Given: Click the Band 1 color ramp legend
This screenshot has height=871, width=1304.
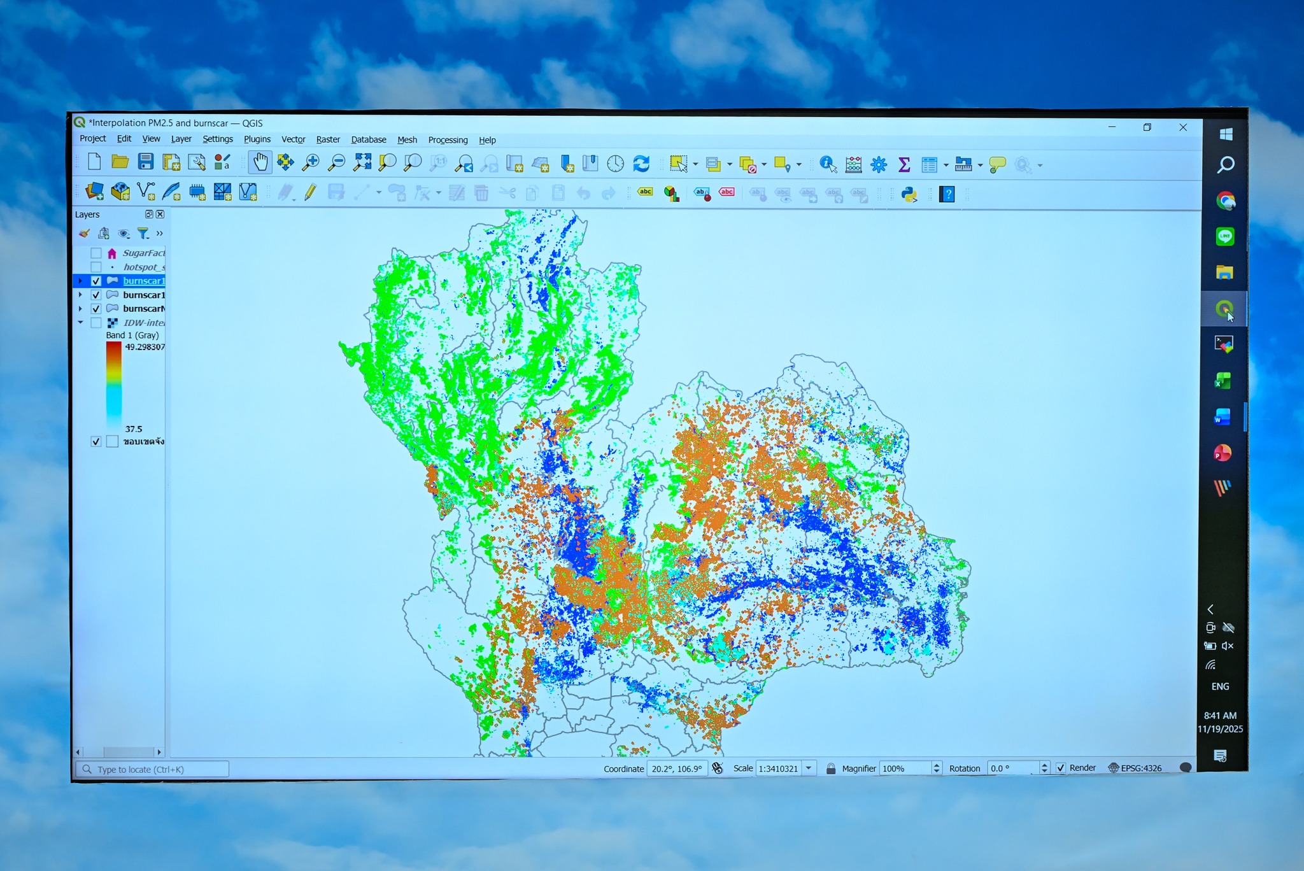Looking at the screenshot, I should point(113,386).
